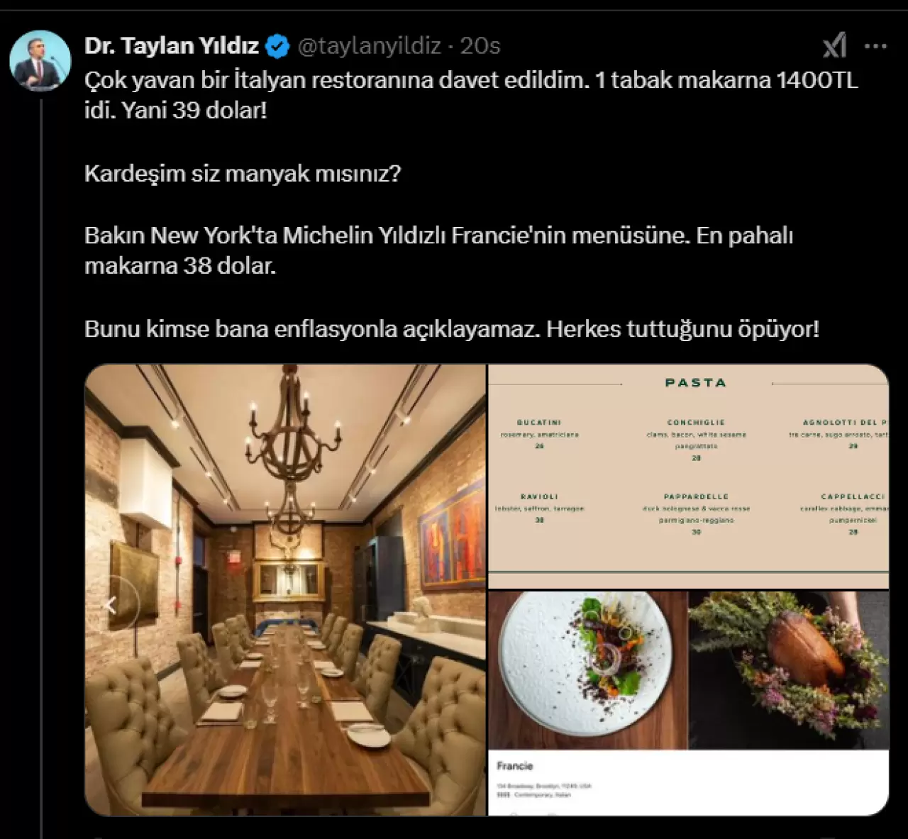
Task: Click the blue verified badge
Action: coord(277,47)
